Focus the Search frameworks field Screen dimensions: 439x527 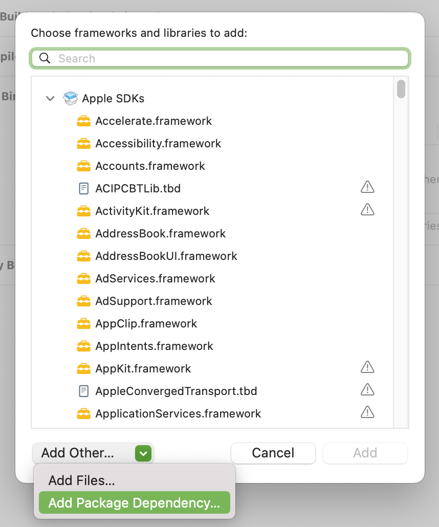[220, 58]
